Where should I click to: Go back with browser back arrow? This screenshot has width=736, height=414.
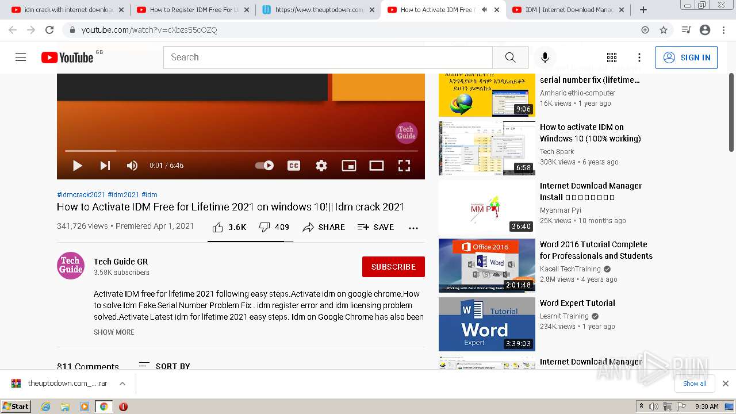pos(13,30)
